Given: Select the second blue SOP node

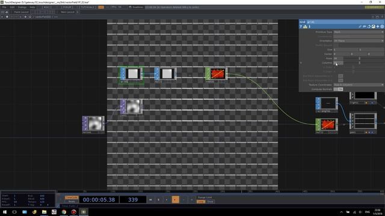Looking at the screenshot, I should 165,75.
